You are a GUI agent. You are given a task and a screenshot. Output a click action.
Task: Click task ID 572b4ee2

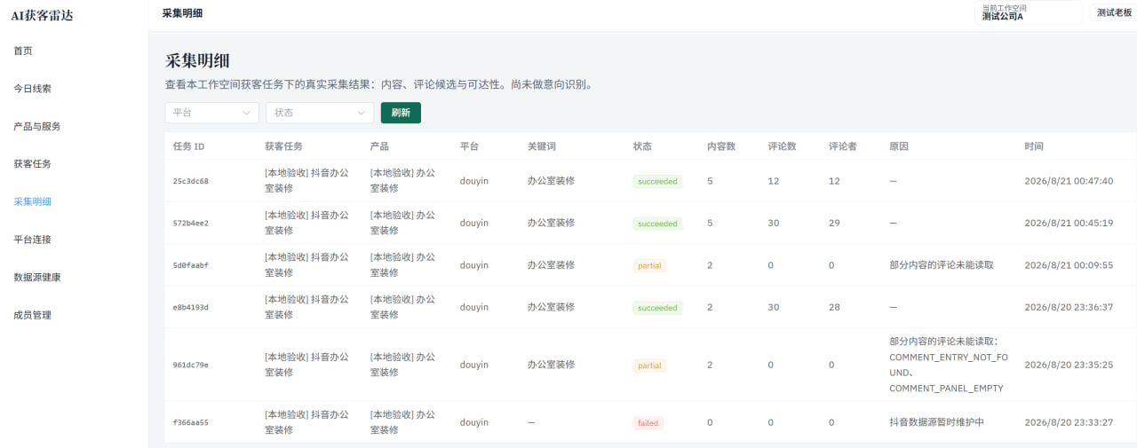191,224
